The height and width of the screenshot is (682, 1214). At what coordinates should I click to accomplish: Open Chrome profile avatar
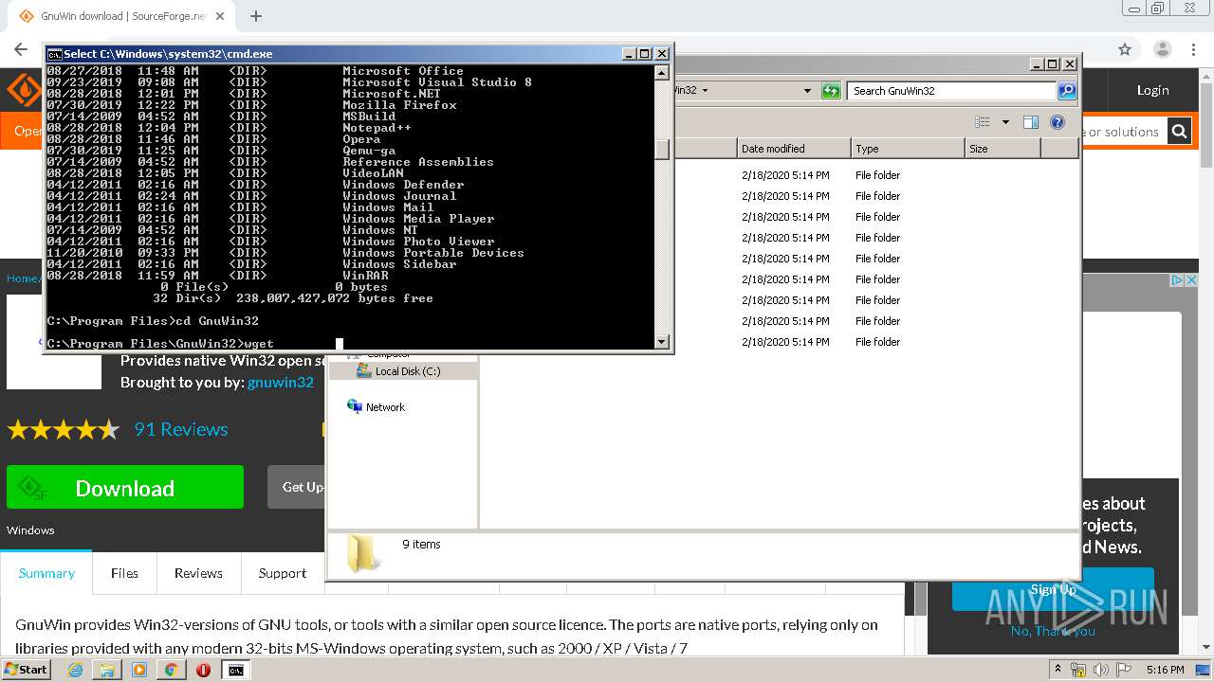tap(1163, 49)
